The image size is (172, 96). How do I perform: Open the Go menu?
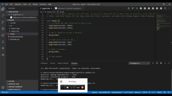click(30, 4)
